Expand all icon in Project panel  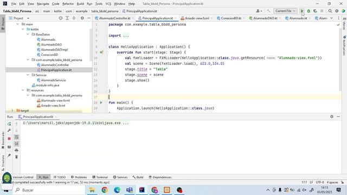(x=67, y=18)
